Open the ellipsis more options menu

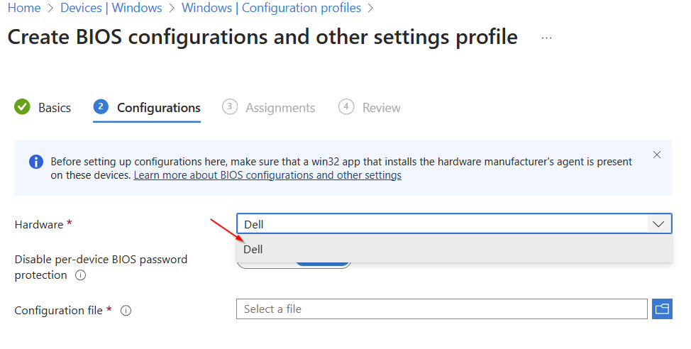[546, 38]
